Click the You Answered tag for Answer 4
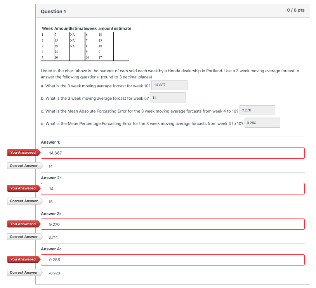This screenshot has width=316, height=288. (x=24, y=259)
